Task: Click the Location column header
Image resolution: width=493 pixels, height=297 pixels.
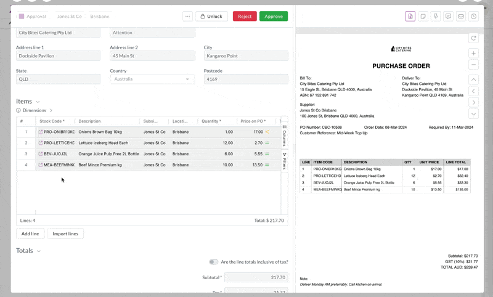Action: click(180, 121)
